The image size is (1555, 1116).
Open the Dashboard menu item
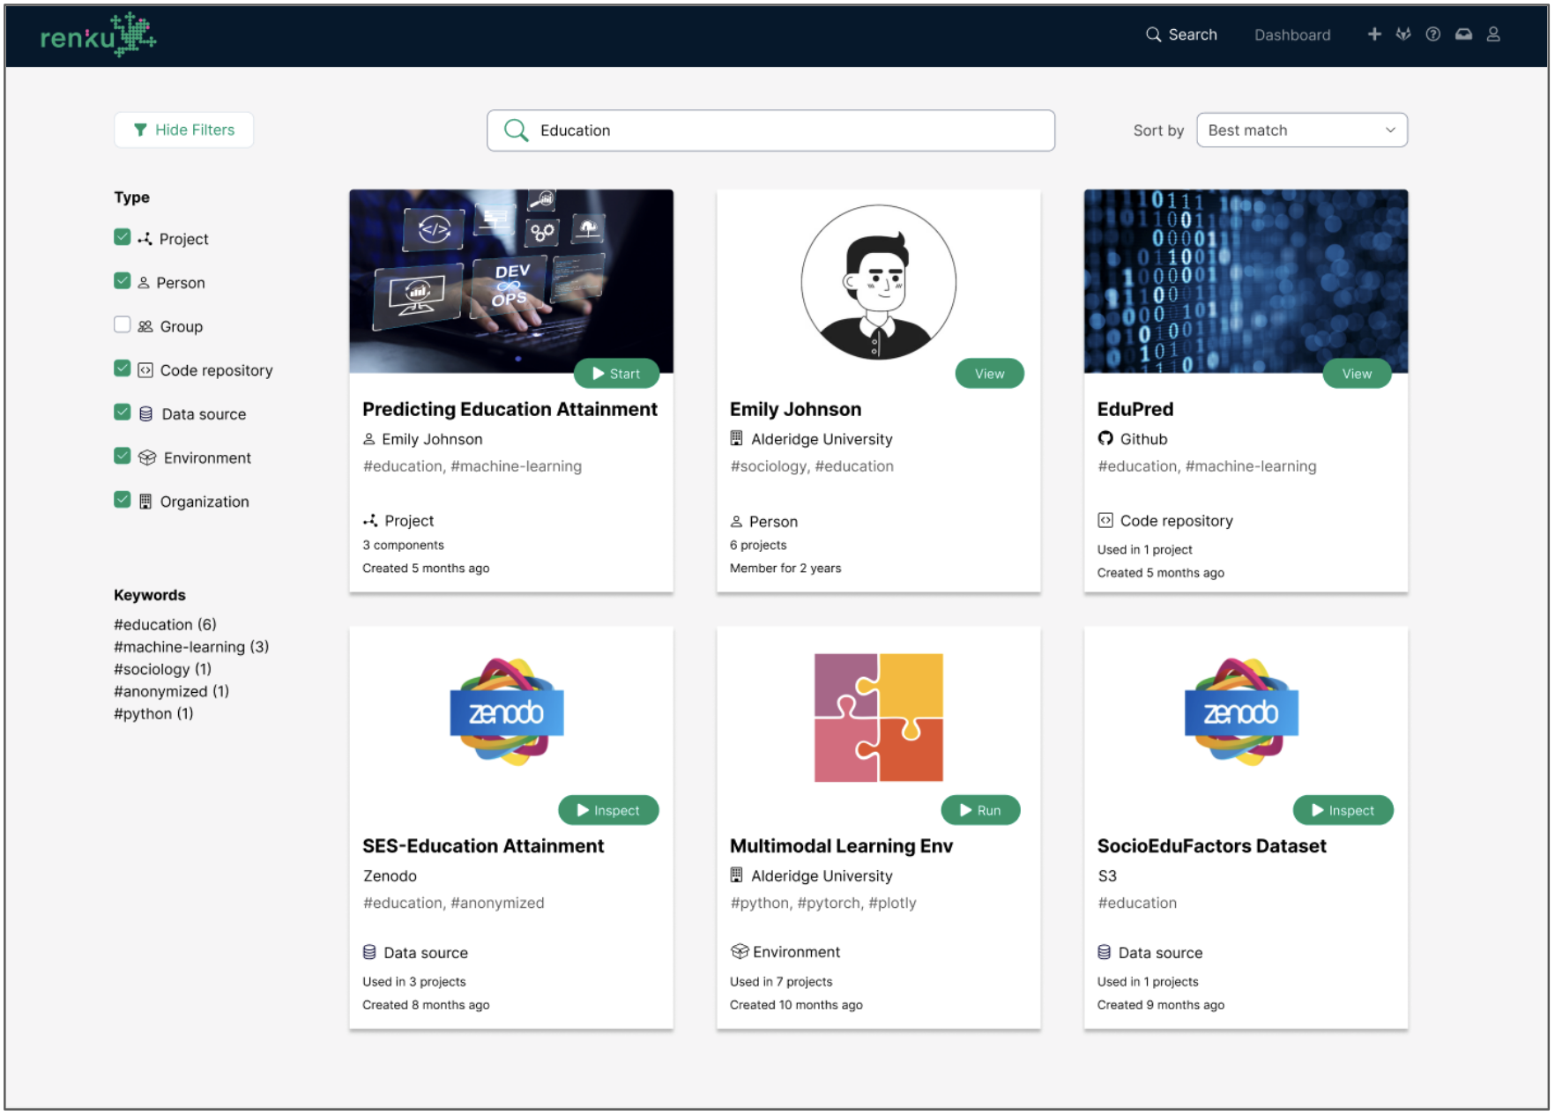click(x=1292, y=35)
